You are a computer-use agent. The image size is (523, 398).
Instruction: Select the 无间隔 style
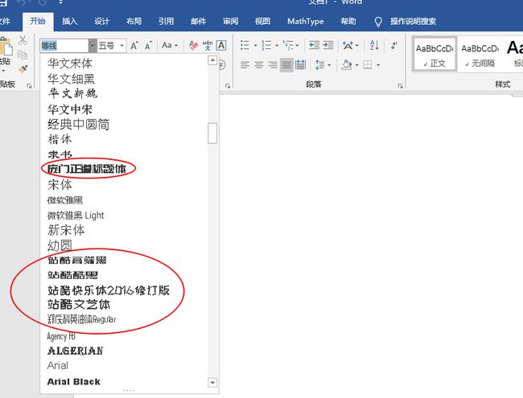click(480, 54)
